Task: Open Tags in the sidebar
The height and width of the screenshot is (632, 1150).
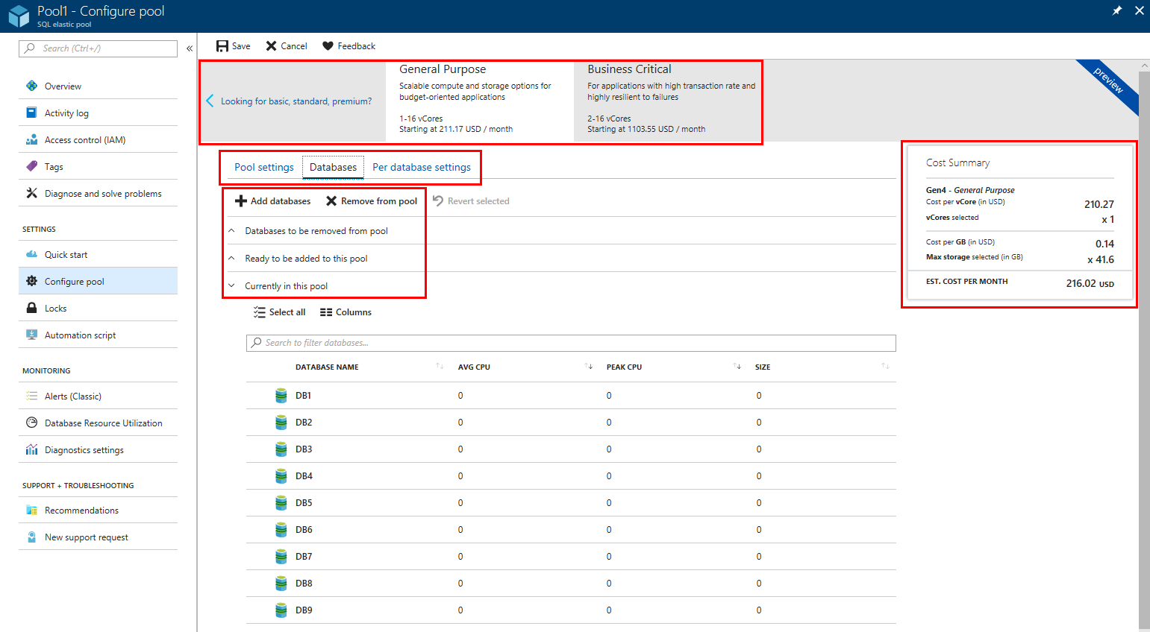Action: tap(98, 166)
